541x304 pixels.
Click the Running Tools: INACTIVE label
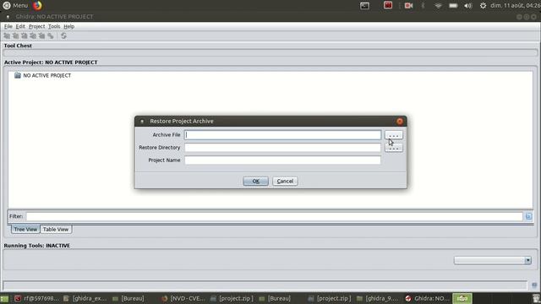pos(37,246)
